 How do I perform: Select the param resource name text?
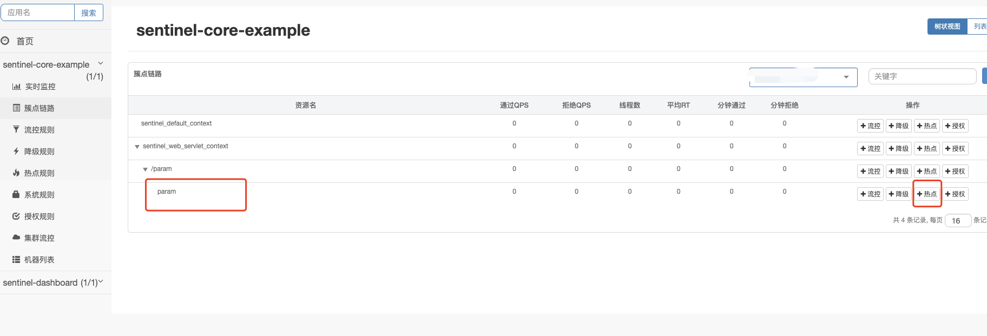167,192
